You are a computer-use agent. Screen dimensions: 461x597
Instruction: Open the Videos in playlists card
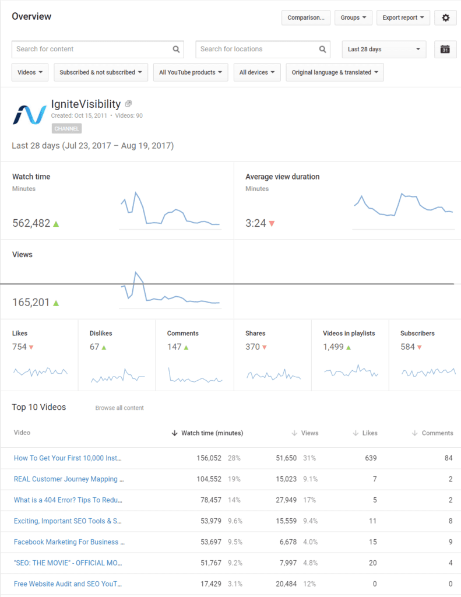(350, 355)
